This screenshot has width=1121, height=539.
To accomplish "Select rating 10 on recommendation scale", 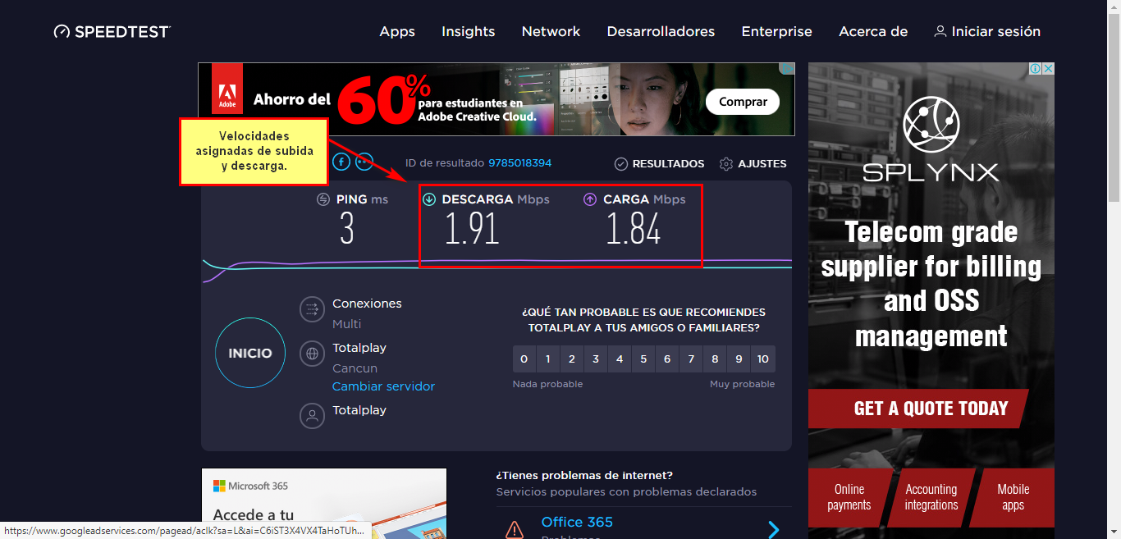I will tap(762, 359).
